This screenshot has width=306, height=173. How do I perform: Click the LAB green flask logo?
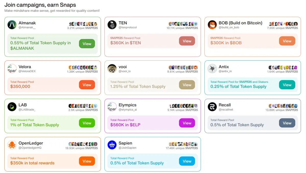coord(12,107)
